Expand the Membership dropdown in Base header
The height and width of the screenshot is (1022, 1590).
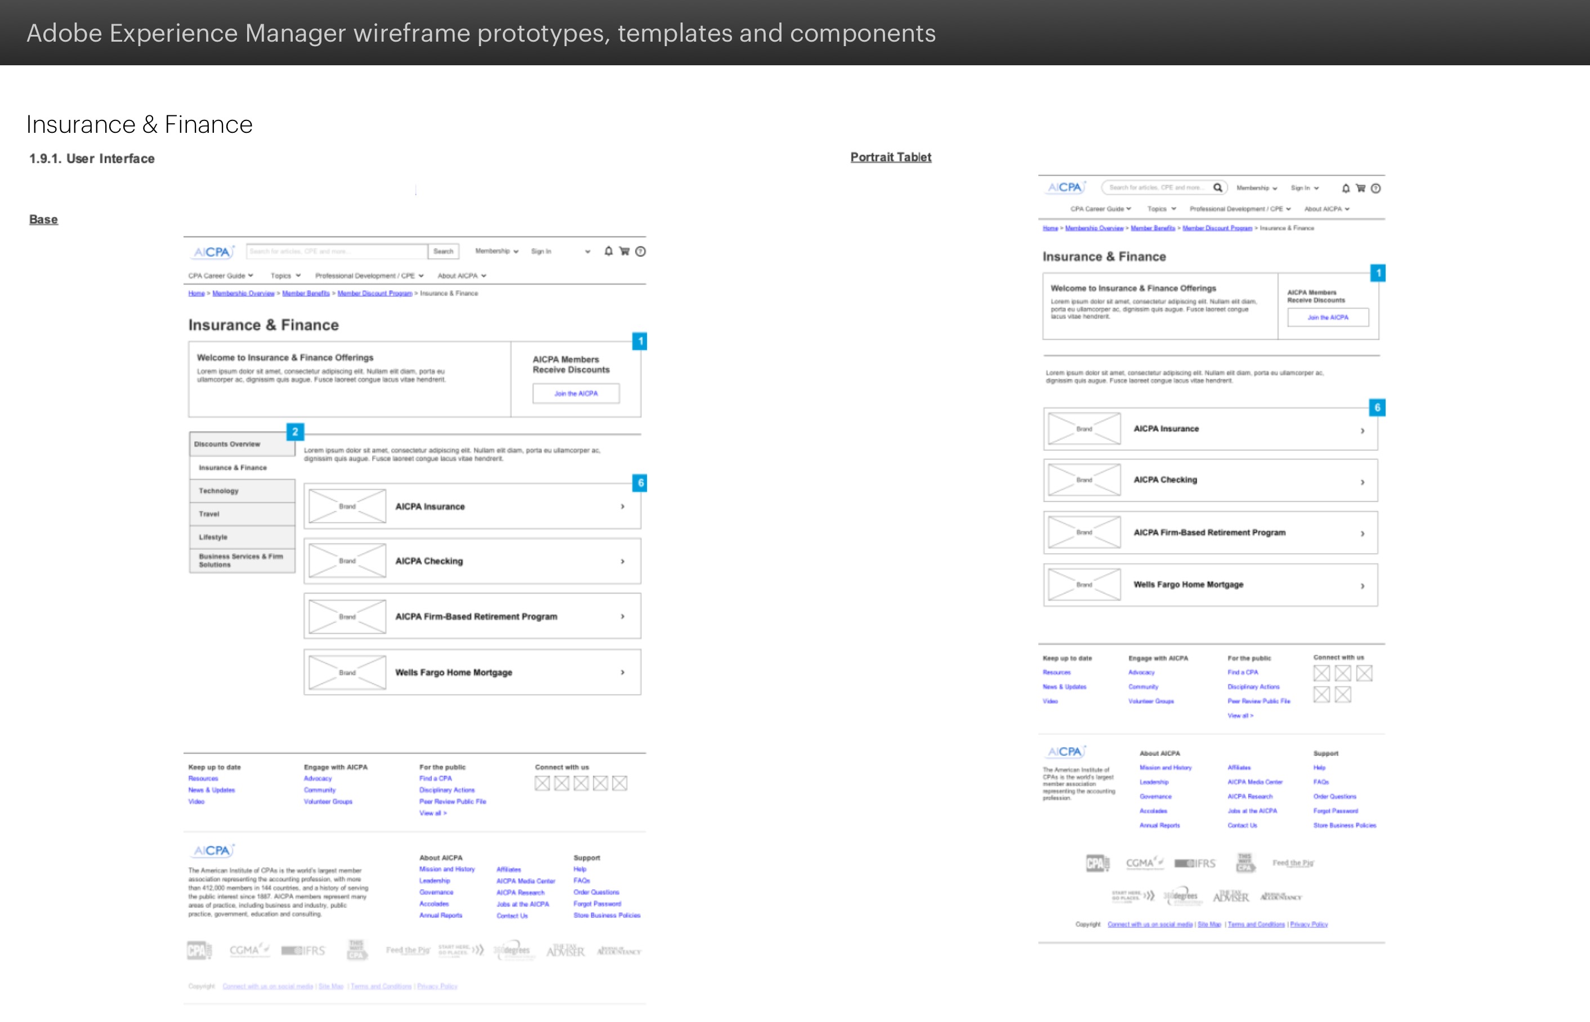point(497,251)
